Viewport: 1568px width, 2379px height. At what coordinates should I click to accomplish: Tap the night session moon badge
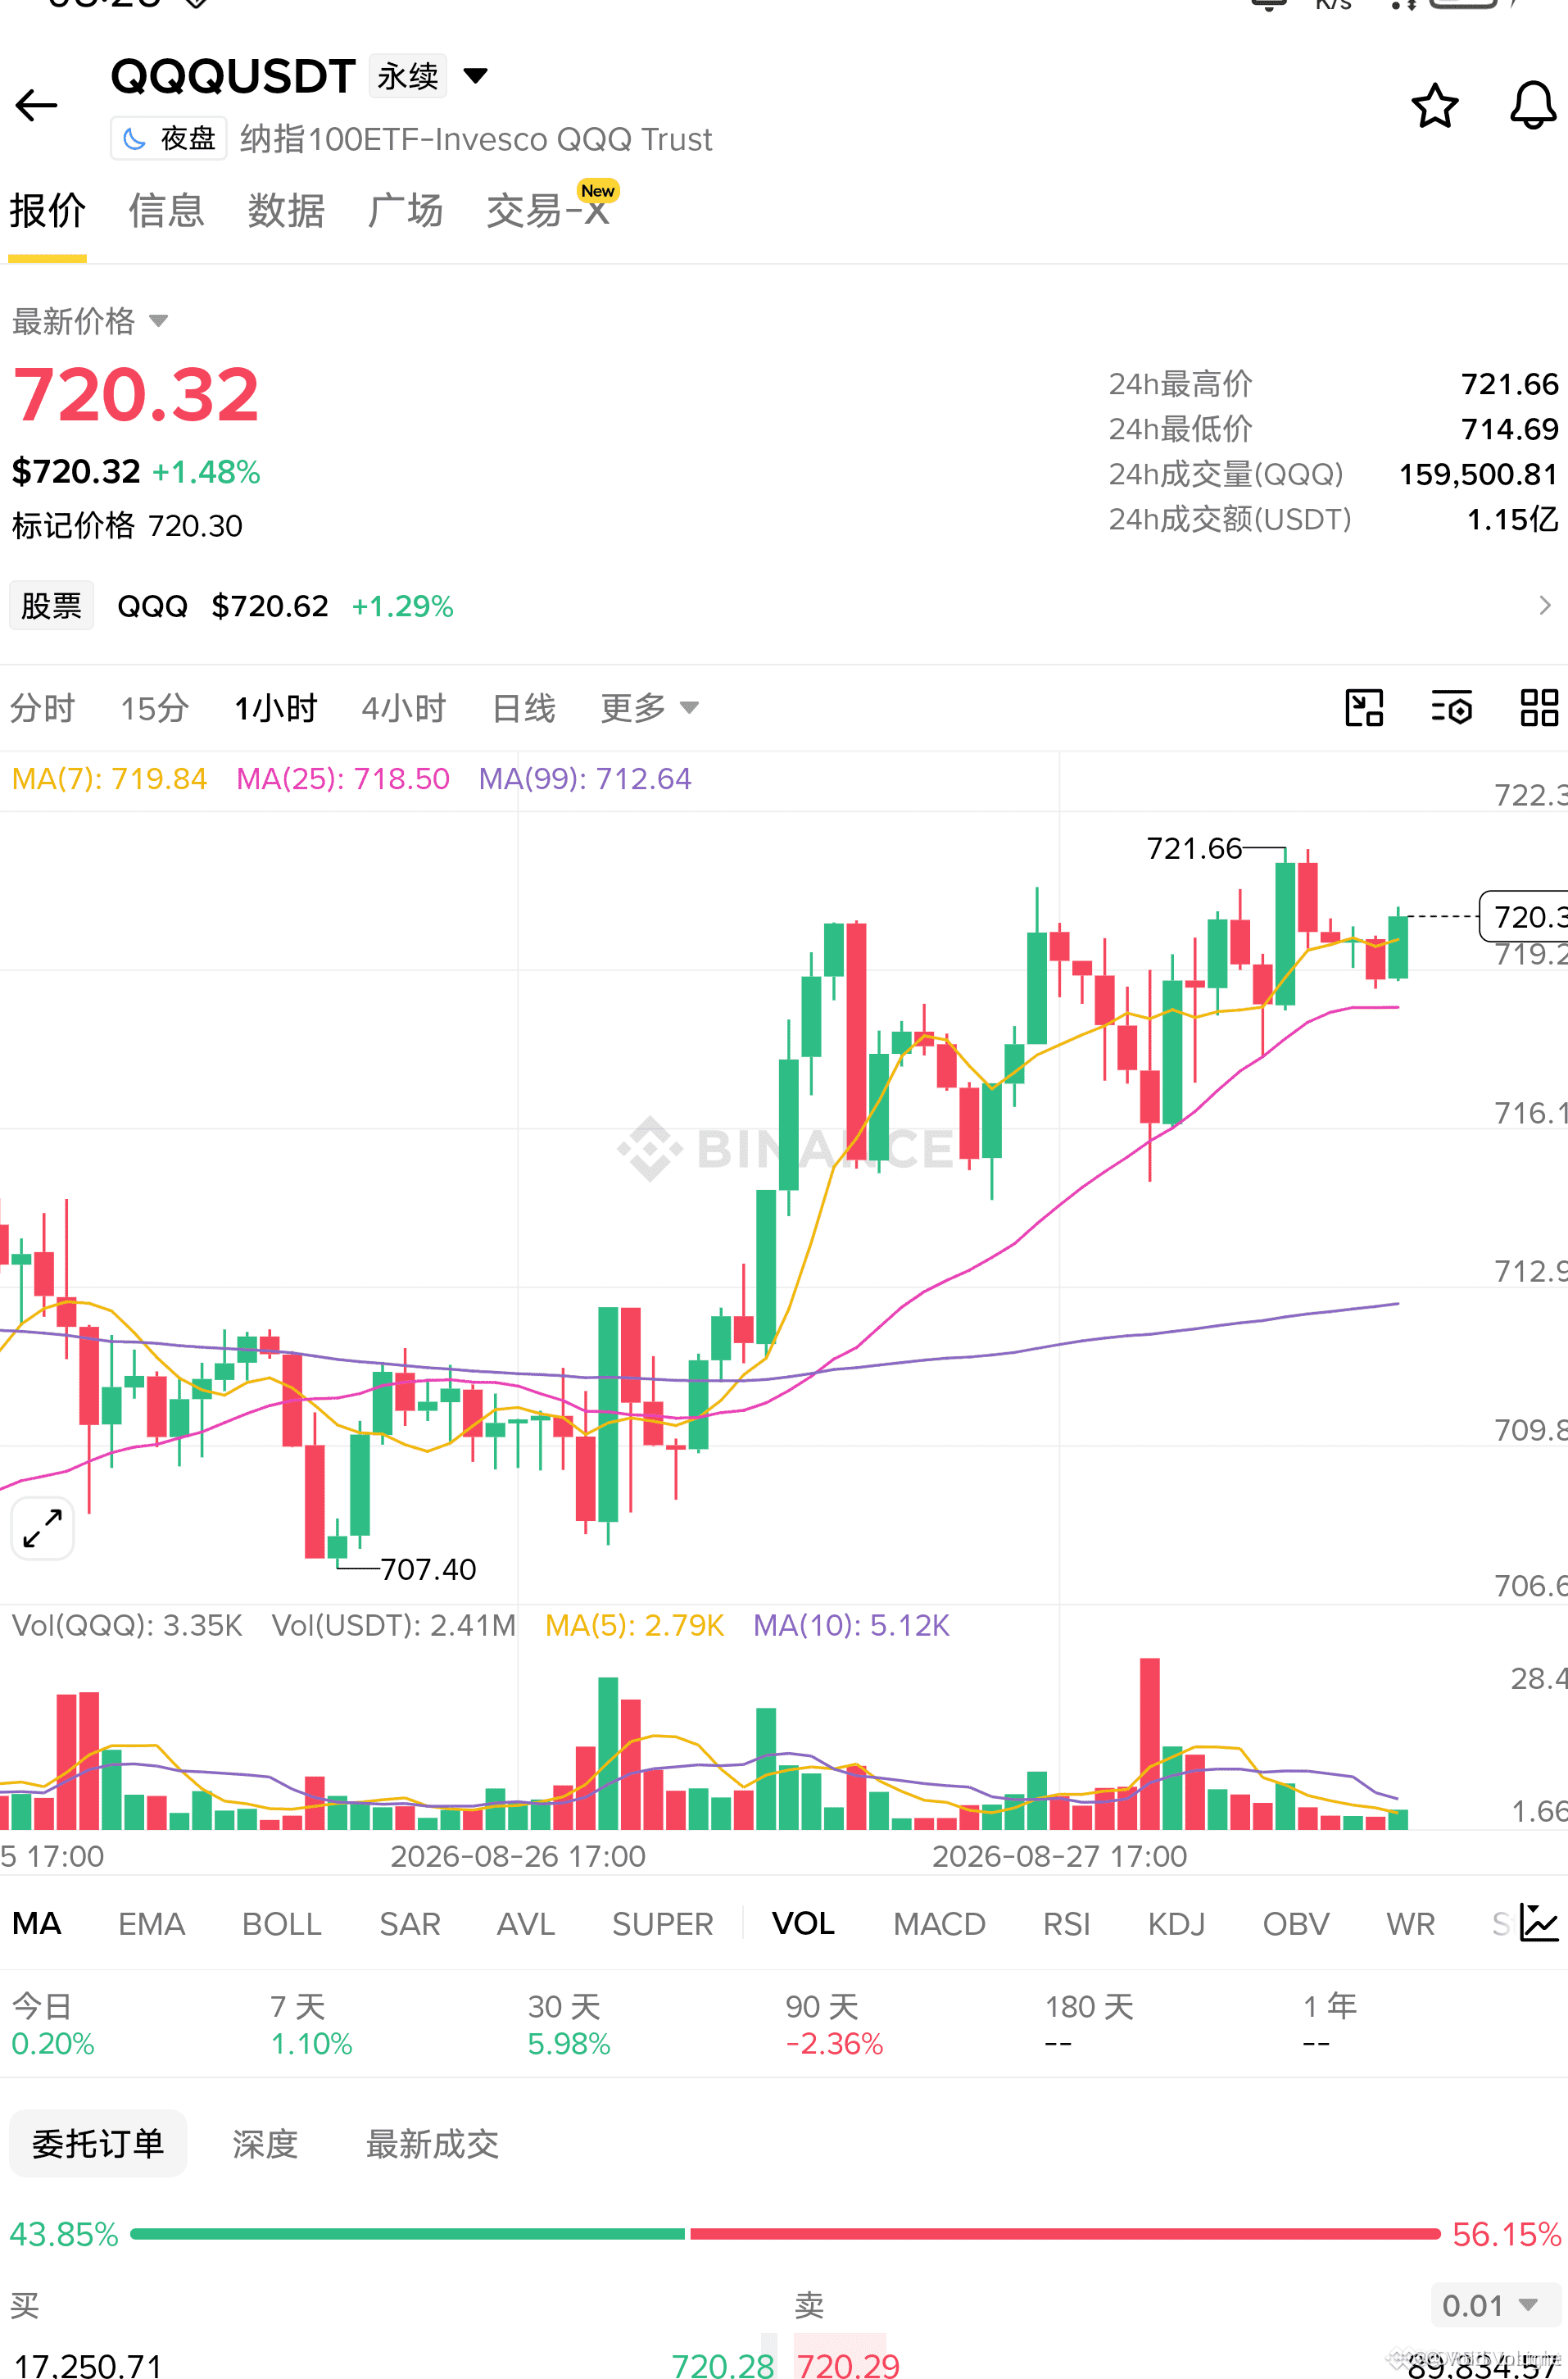click(169, 138)
